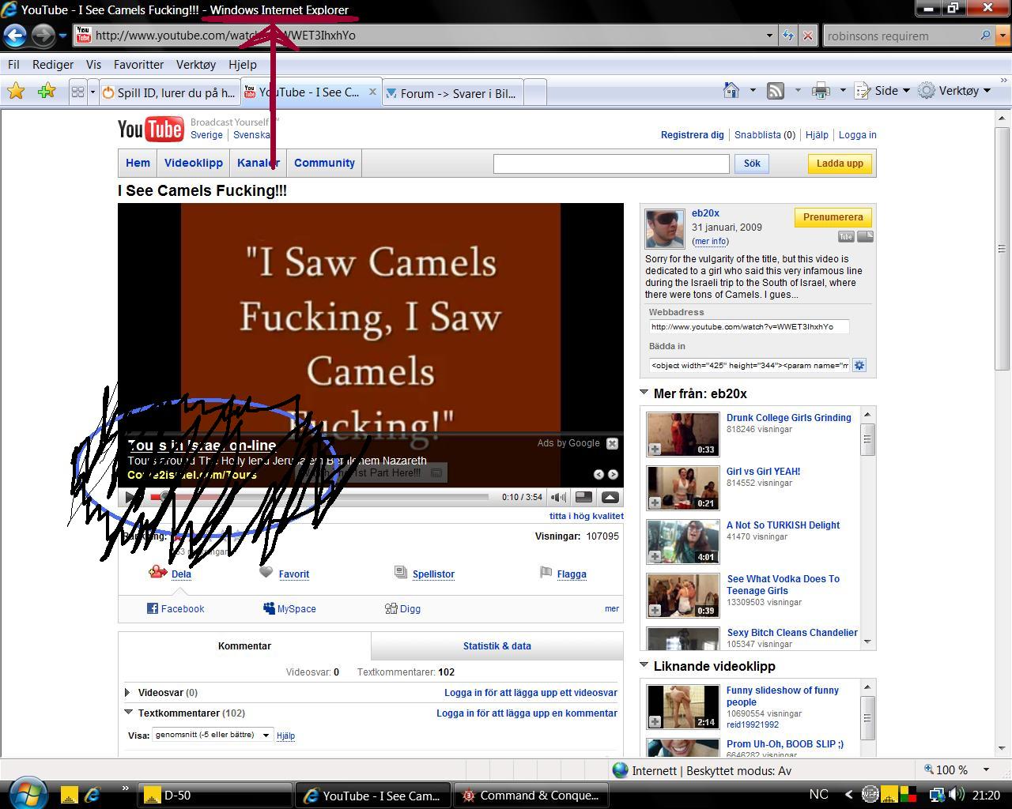Click the Webbadress URL field

750,326
